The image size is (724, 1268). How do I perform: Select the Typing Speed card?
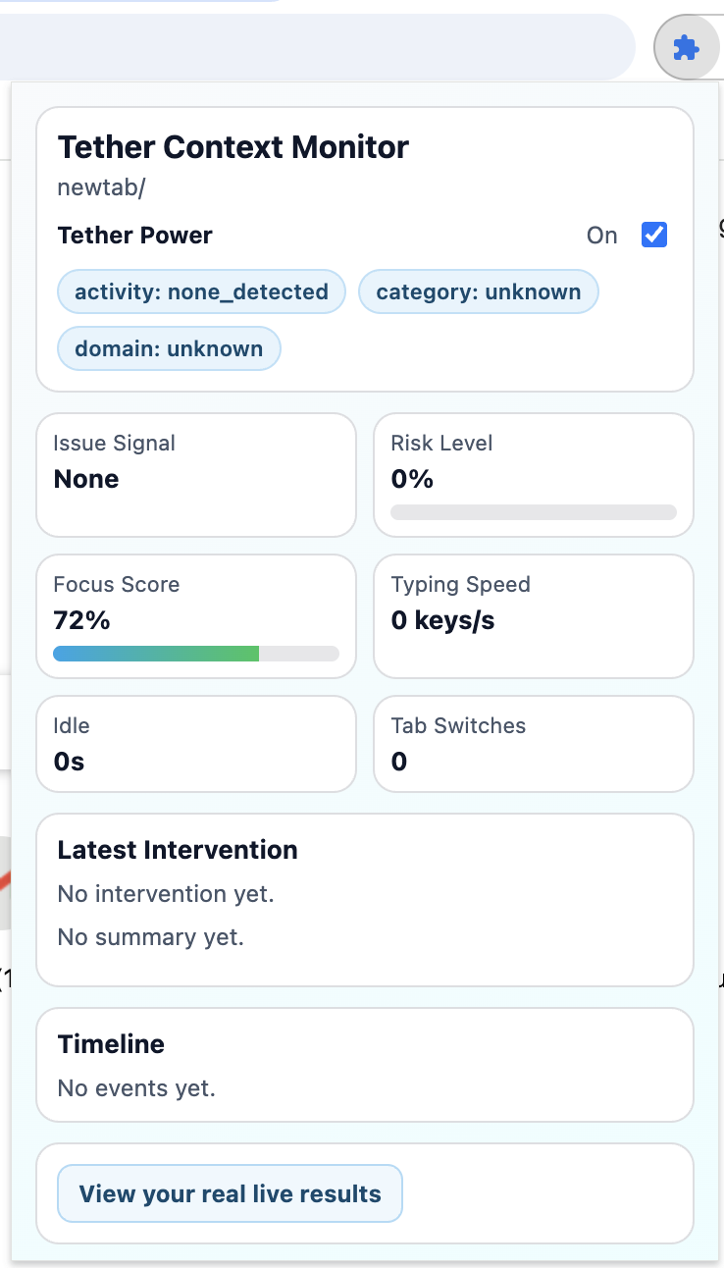(x=533, y=616)
